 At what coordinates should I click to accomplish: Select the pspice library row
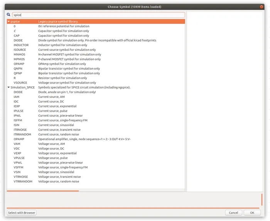tap(15, 22)
